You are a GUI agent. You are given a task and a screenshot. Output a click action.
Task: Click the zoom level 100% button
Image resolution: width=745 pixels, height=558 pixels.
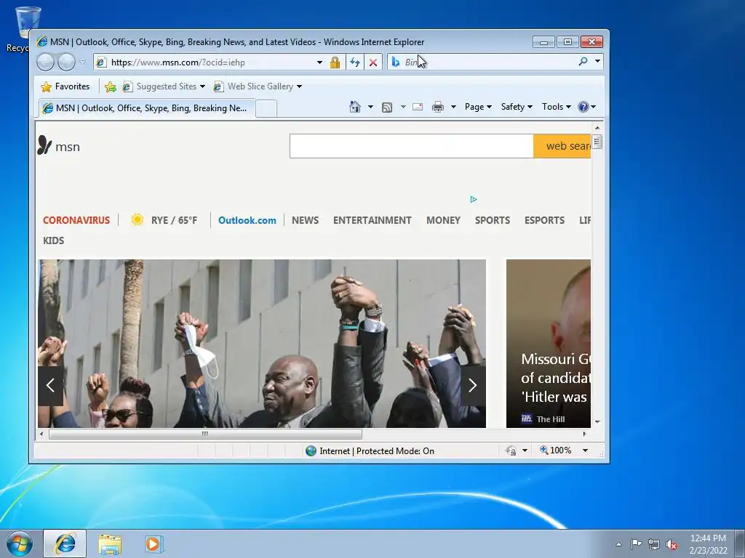click(555, 450)
